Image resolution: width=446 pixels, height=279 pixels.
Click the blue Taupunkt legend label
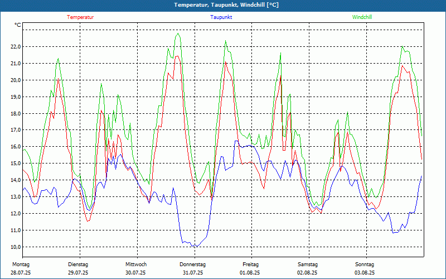point(221,17)
